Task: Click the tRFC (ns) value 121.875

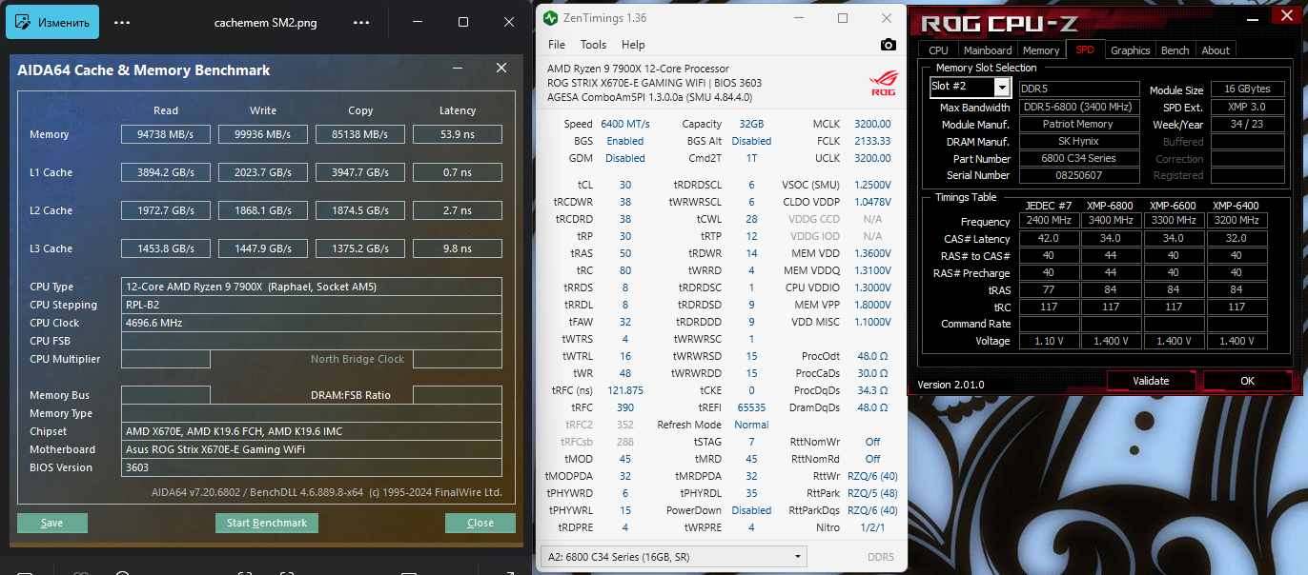Action: pos(625,390)
